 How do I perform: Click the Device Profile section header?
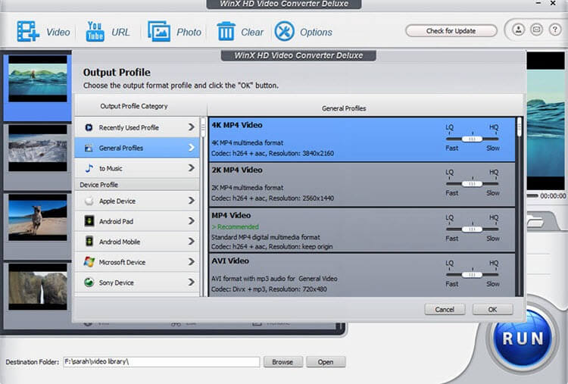pos(137,184)
